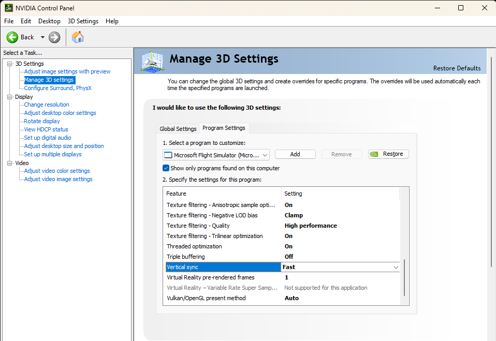Click the settings list vertical scrollbar
This screenshot has width=496, height=341.
pyautogui.click(x=404, y=278)
